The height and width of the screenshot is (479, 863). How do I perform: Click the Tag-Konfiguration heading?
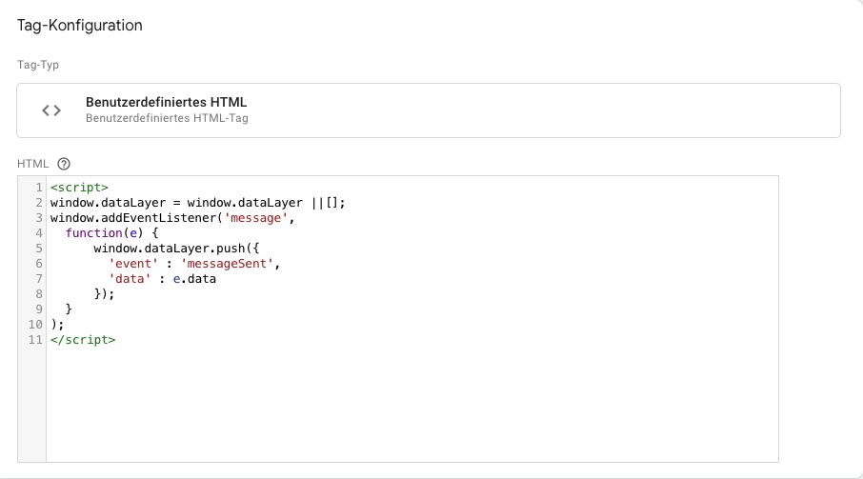click(x=80, y=26)
